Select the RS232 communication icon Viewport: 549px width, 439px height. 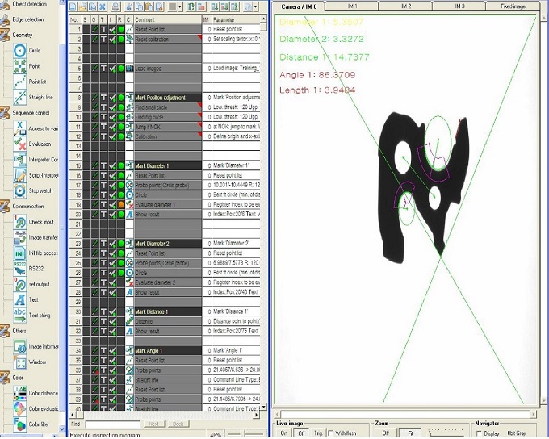(x=19, y=268)
